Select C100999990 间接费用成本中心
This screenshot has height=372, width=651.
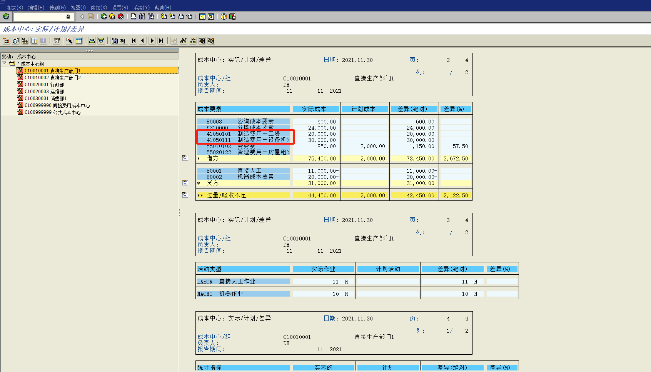57,105
